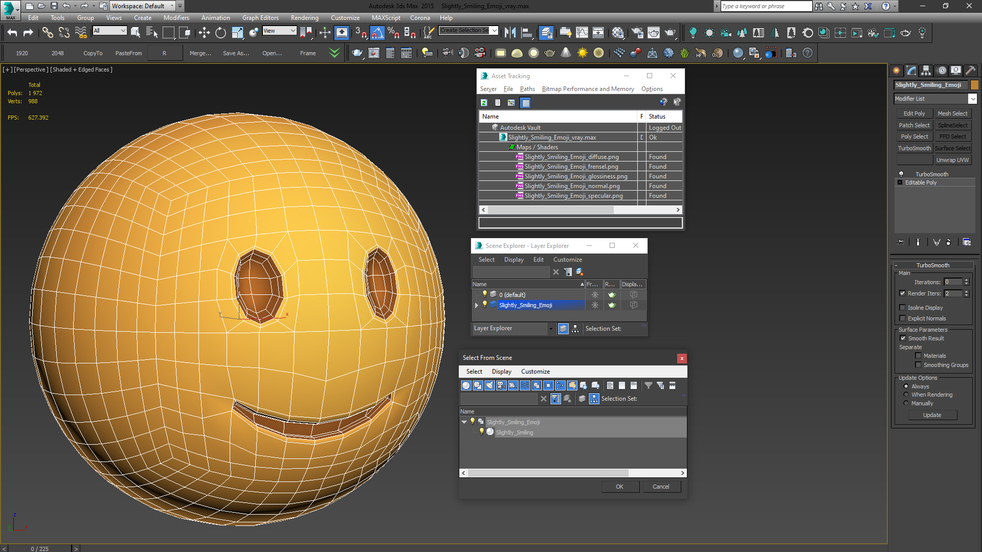The height and width of the screenshot is (552, 982).
Task: Open the Workspace Default dropdown
Action: pyautogui.click(x=172, y=6)
